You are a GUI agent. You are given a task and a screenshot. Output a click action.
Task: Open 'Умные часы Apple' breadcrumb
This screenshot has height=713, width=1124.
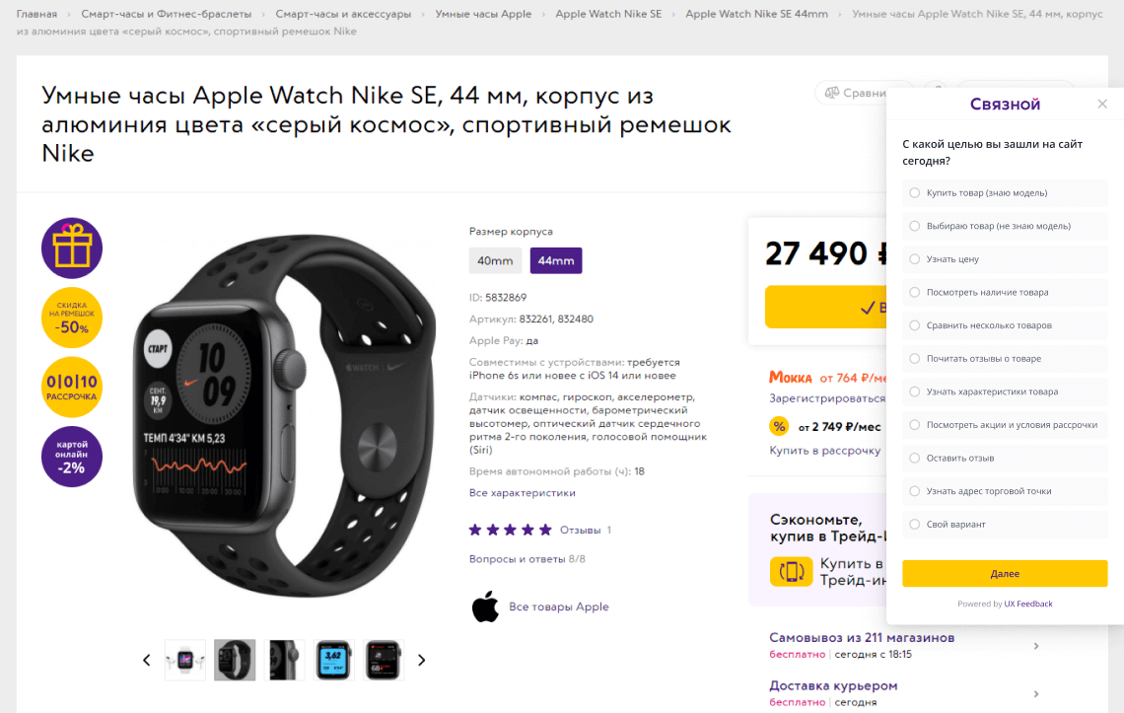483,14
